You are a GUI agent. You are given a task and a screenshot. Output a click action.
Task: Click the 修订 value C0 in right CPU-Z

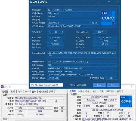(129, 116)
